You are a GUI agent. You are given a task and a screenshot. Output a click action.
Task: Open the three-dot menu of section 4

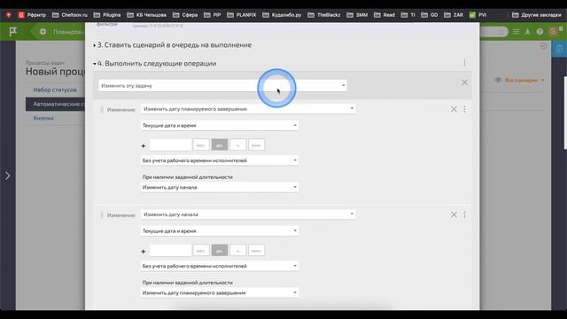click(x=464, y=63)
